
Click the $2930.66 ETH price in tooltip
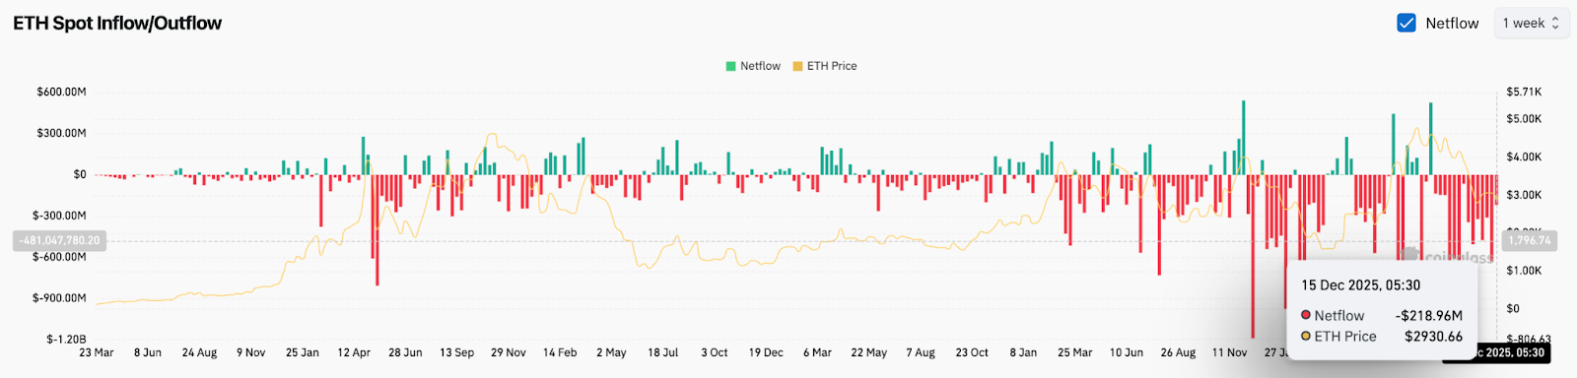[1433, 336]
